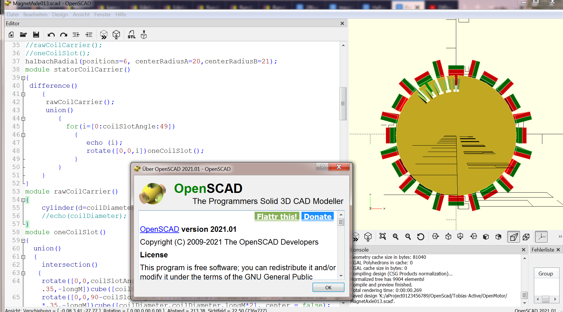Collapse the fold marker at line 59

click(x=23, y=241)
